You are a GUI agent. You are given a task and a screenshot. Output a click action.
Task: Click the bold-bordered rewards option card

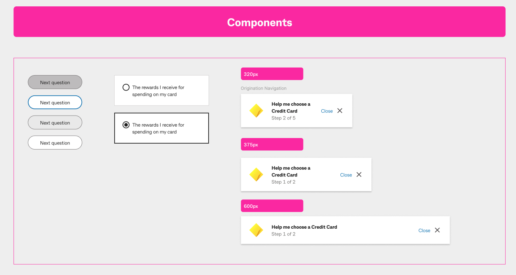point(161,128)
